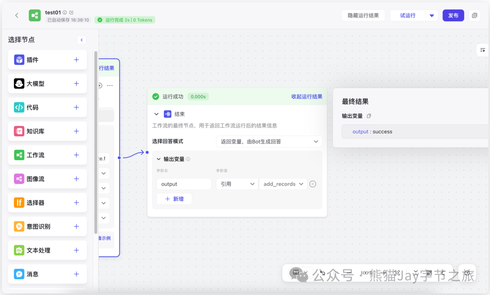Collapse the node selection panel

(82, 40)
